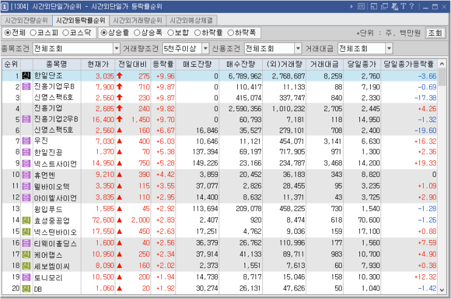Viewport: 451px width, 299px height.
Task: Click the 신 badge beside DB
Action: 26,288
